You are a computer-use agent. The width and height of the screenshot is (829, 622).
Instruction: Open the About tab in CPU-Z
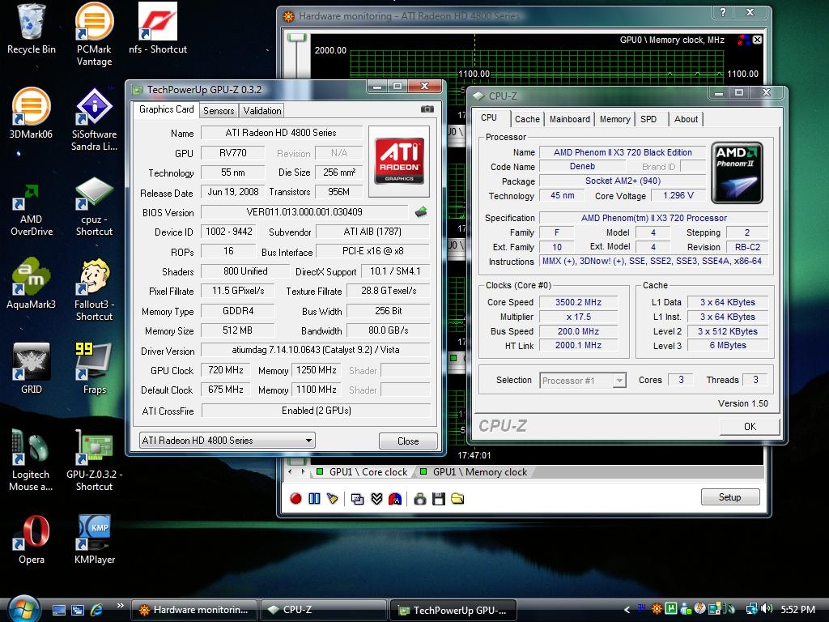pyautogui.click(x=686, y=120)
